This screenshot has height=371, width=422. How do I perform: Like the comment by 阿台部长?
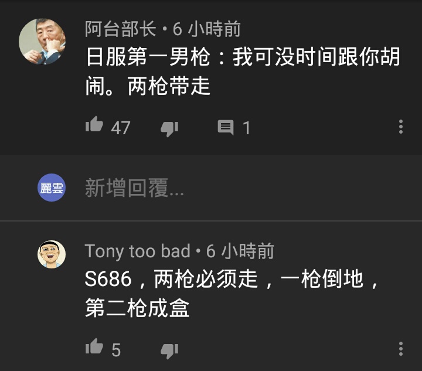click(x=94, y=125)
